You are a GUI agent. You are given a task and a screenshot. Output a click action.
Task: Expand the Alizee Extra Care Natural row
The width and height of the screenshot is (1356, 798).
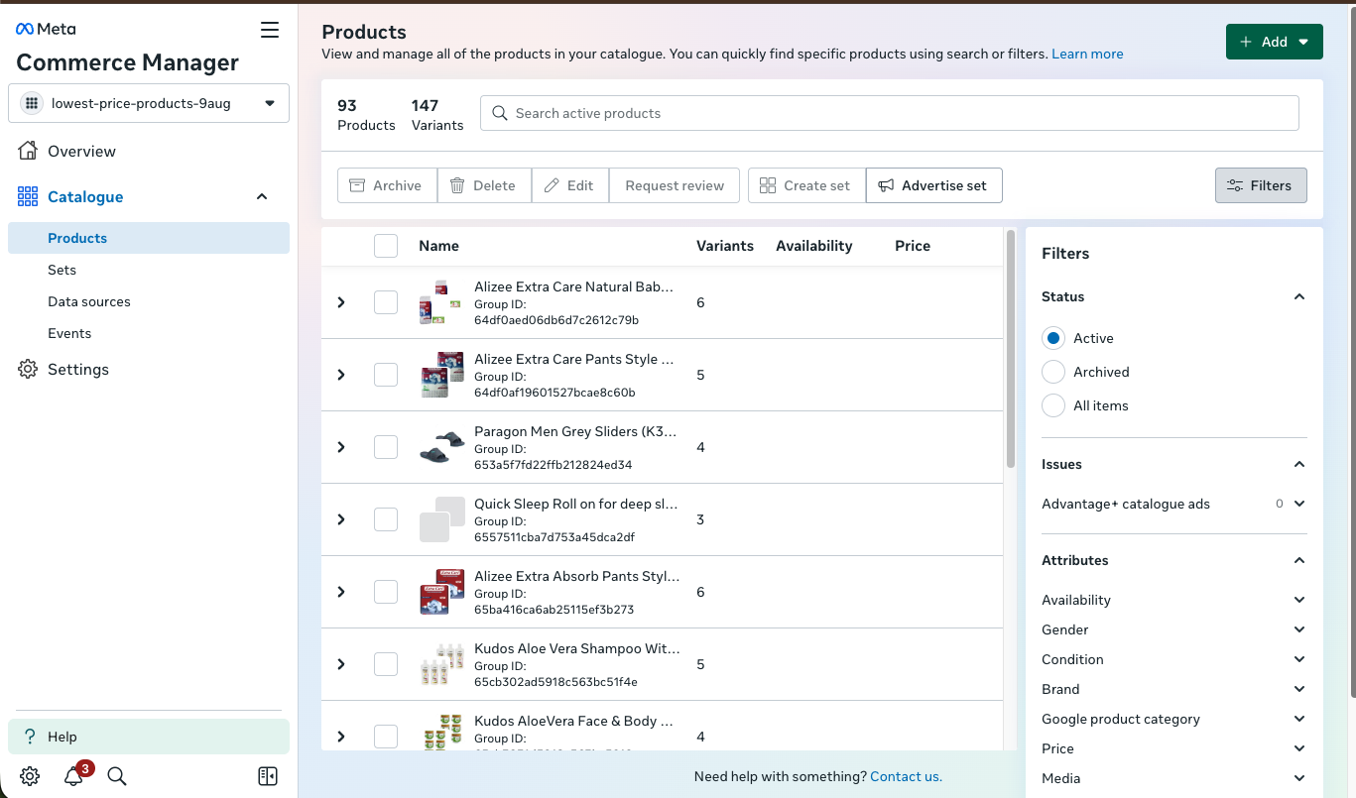coord(341,302)
